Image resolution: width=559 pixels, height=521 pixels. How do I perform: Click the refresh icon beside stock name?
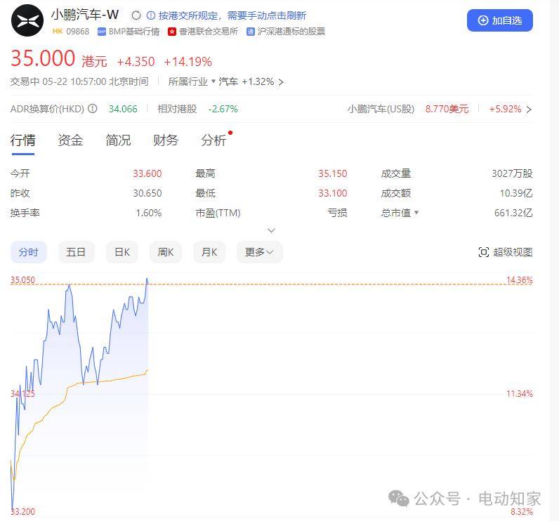click(x=136, y=15)
